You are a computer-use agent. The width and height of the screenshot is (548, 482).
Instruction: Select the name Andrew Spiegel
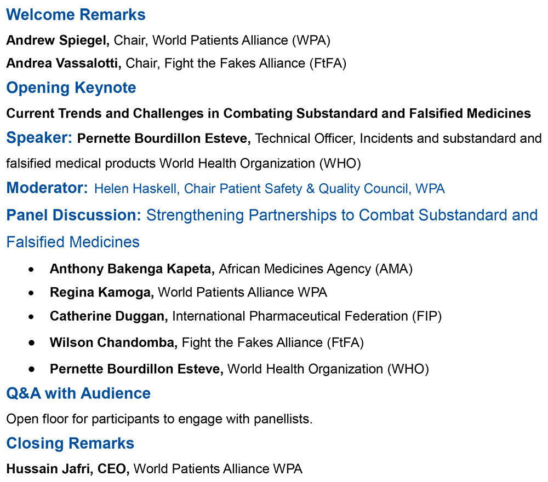[x=58, y=40]
